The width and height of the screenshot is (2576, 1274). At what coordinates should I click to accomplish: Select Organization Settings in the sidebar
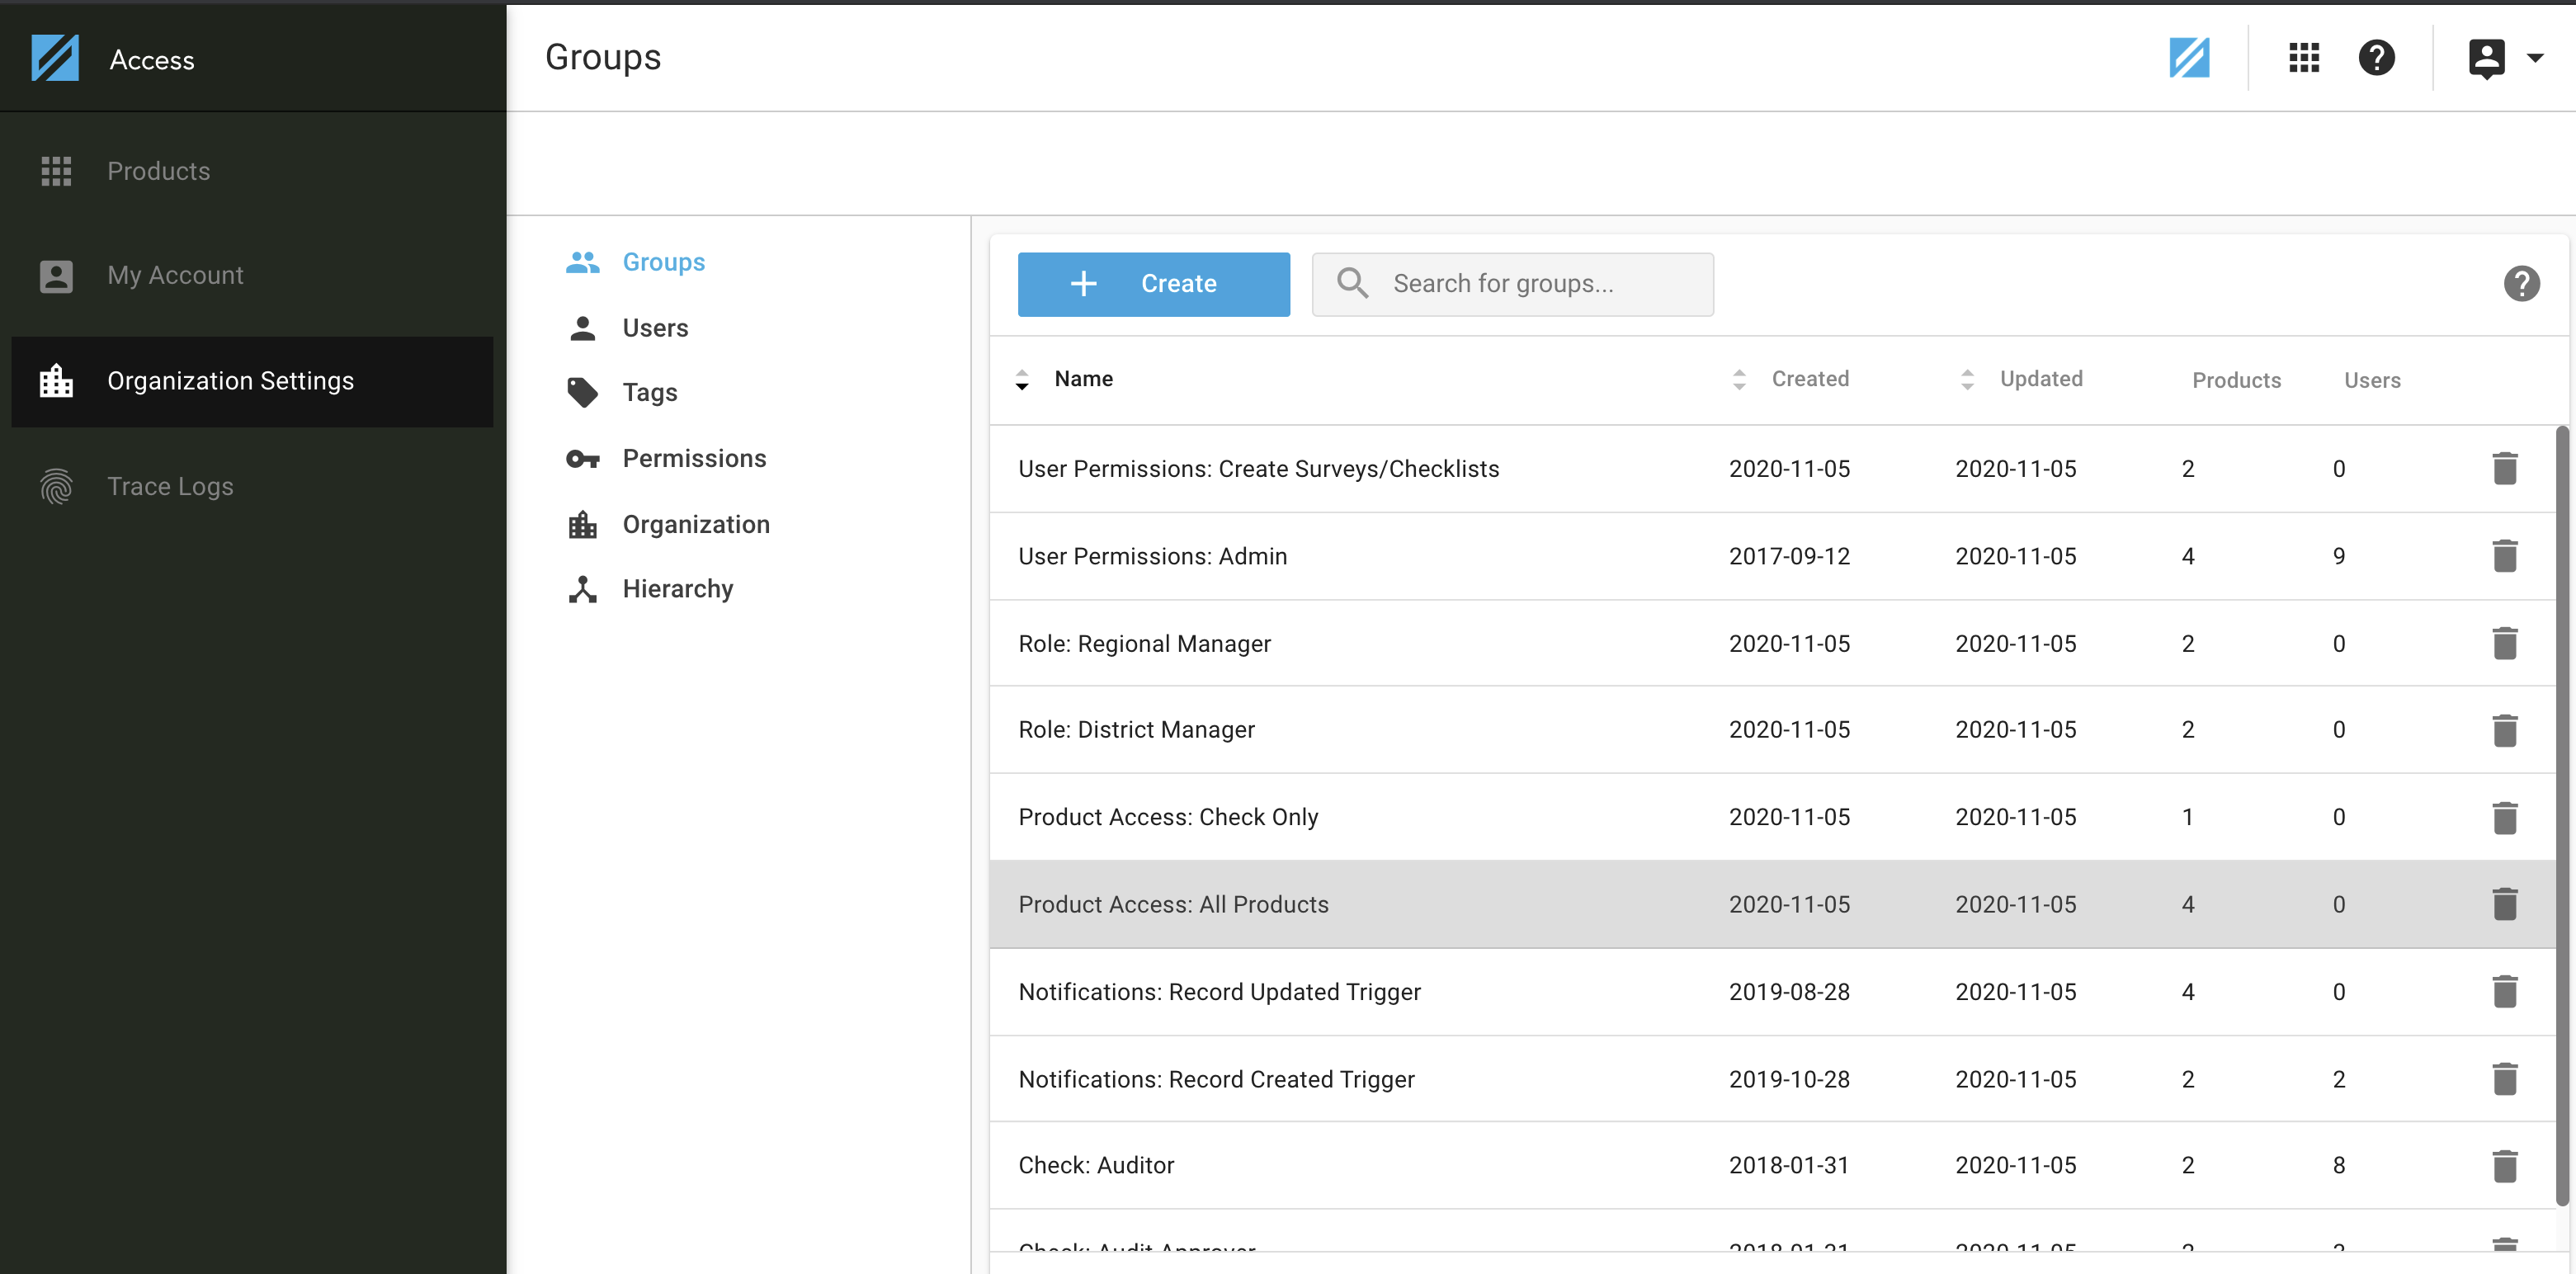click(x=252, y=381)
